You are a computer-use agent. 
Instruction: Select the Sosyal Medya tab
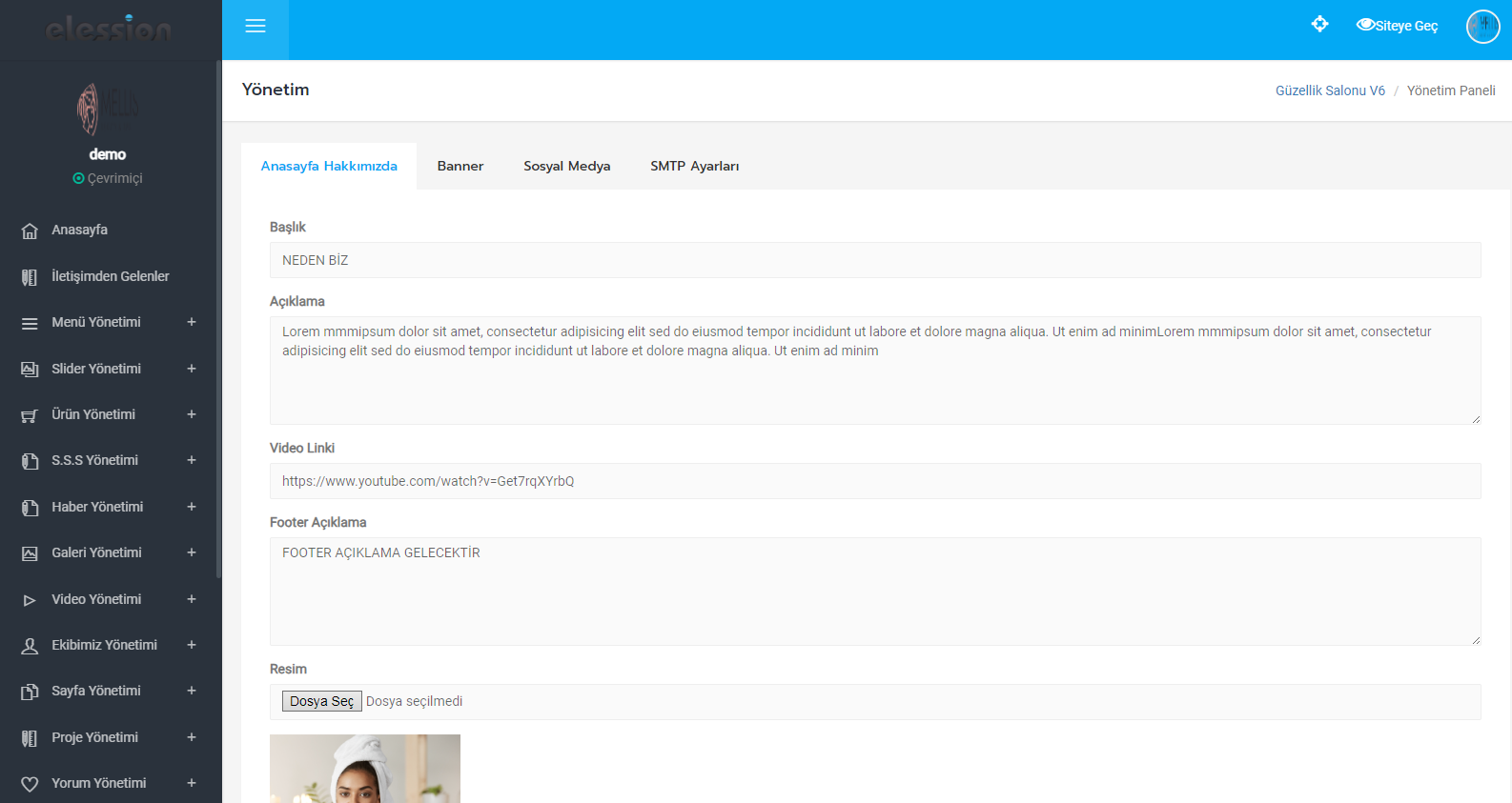point(566,166)
